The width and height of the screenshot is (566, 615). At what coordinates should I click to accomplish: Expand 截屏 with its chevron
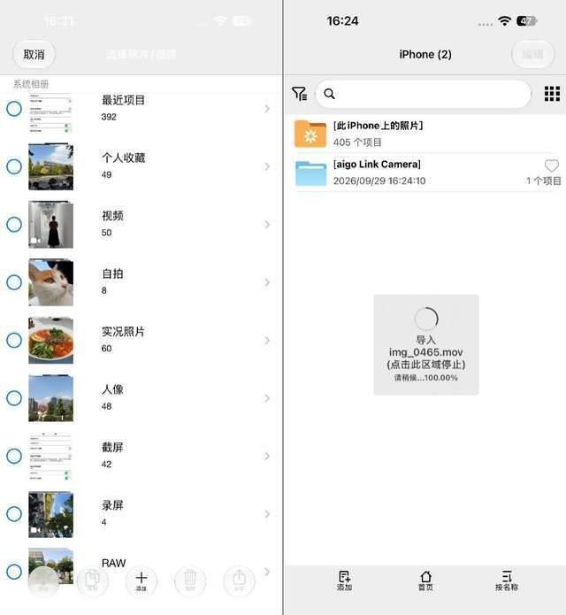coord(267,456)
